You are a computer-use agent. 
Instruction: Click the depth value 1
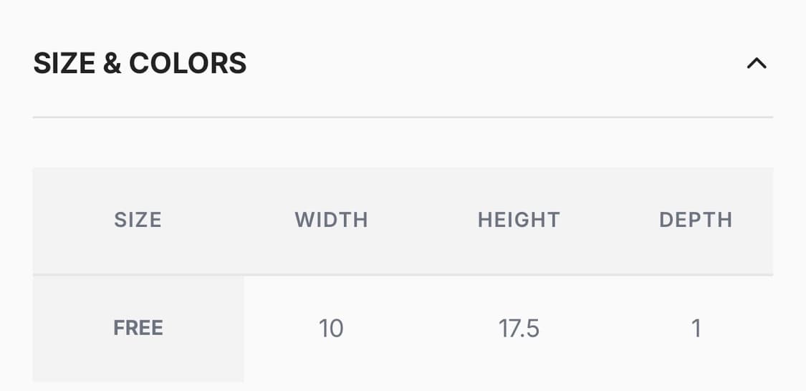696,329
